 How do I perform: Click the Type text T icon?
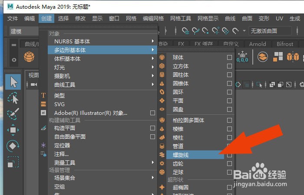(x=43, y=95)
